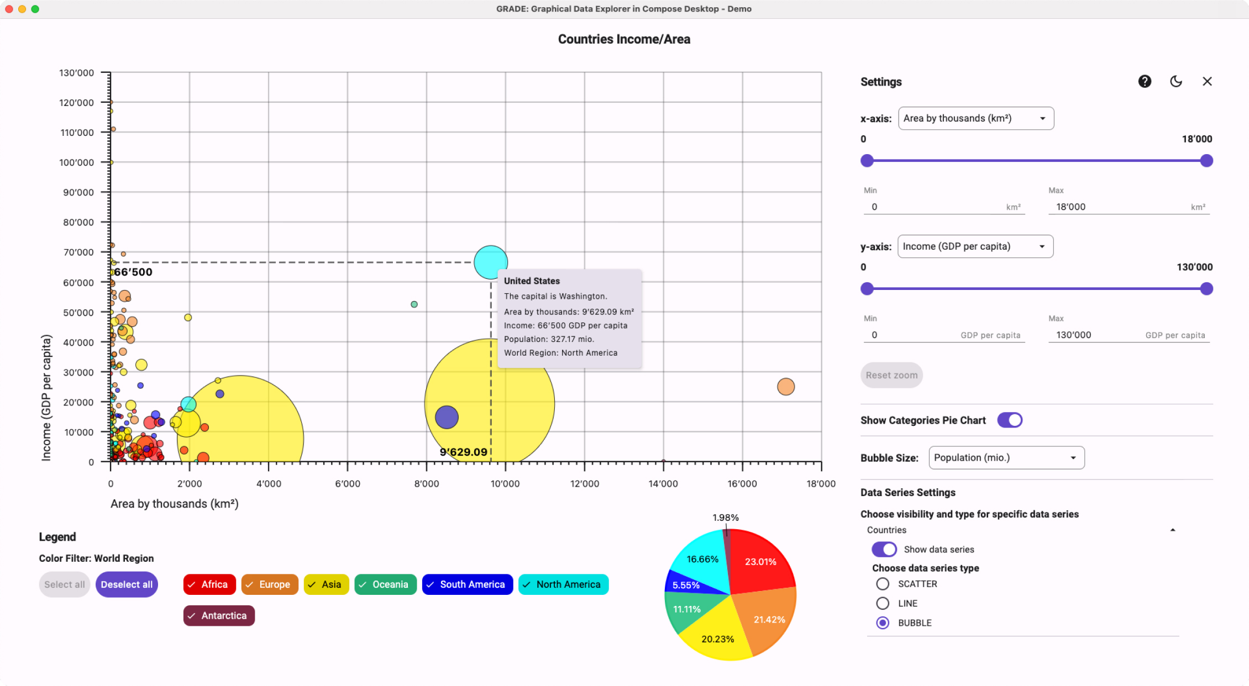Toggle the South America filter chip
The height and width of the screenshot is (686, 1249).
pos(468,584)
